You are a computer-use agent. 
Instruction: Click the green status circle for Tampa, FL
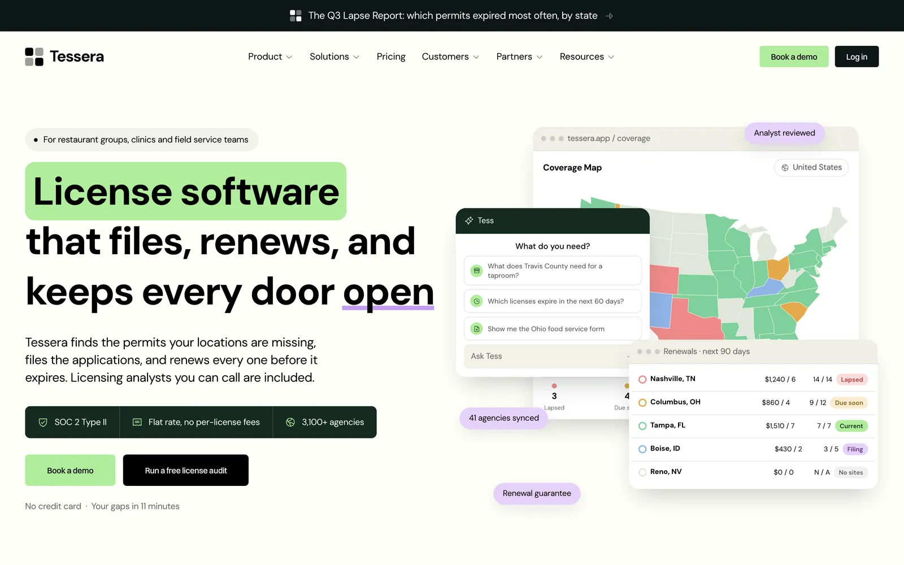point(642,426)
